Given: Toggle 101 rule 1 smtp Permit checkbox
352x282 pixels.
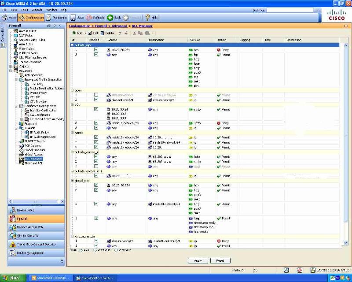Looking at the screenshot, I should click(x=96, y=109).
